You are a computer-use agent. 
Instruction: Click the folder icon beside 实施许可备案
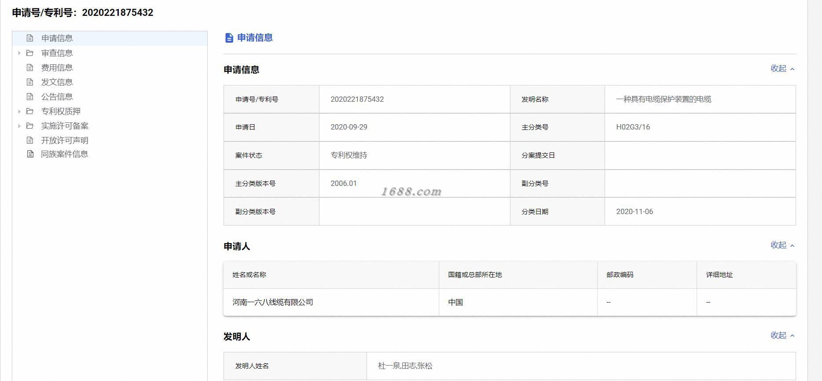point(30,126)
